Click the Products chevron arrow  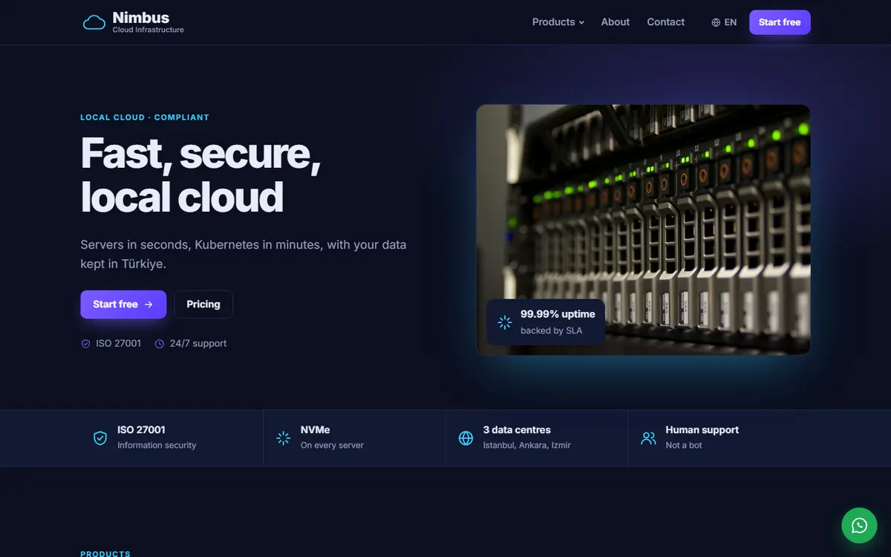click(x=581, y=23)
